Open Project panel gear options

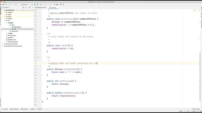point(30,8)
